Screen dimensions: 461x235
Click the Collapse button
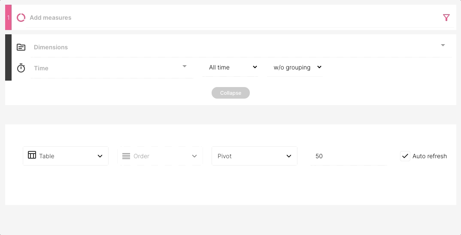tap(230, 93)
